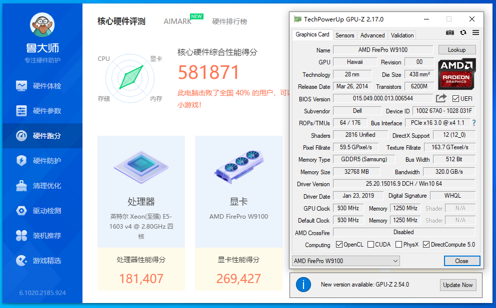Click the Lookup button
The image size is (496, 308).
[457, 50]
